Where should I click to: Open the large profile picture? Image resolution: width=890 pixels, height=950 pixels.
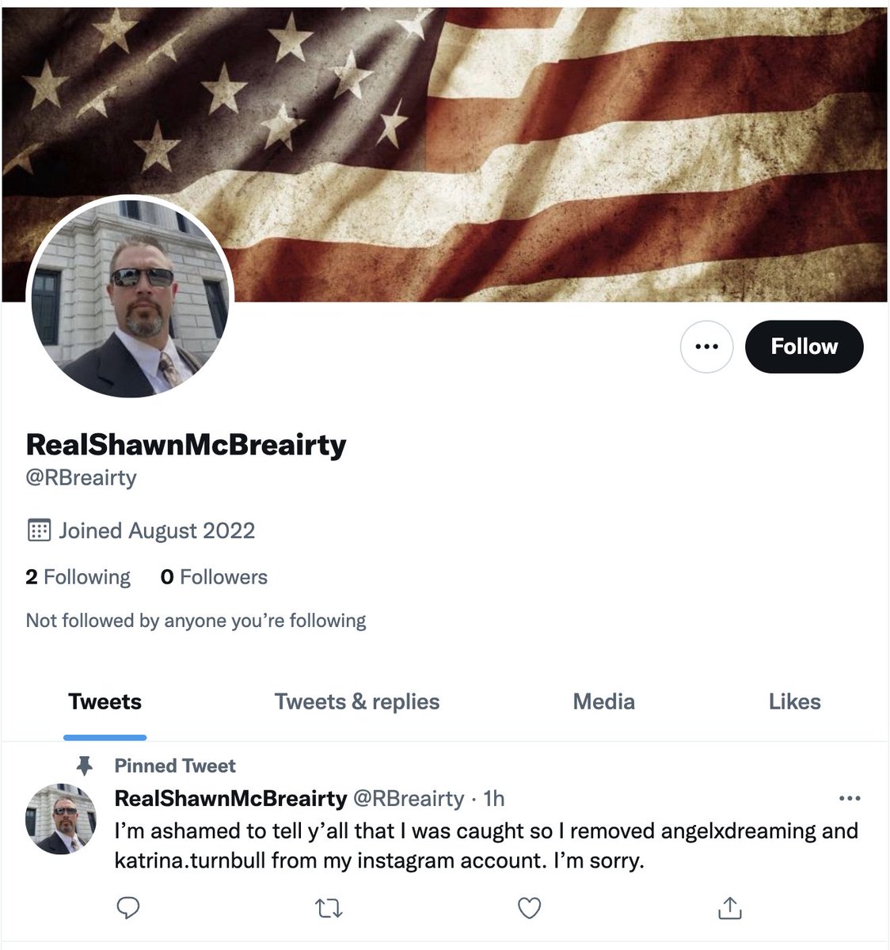130,297
